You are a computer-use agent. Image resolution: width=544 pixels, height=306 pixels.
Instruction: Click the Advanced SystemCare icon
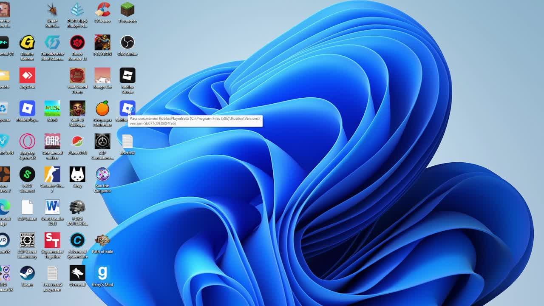pos(77,246)
